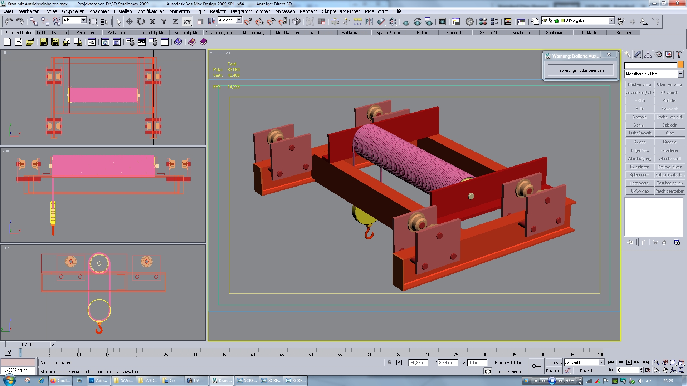Image resolution: width=687 pixels, height=386 pixels.
Task: Toggle the selection lock padlock
Action: (x=389, y=362)
